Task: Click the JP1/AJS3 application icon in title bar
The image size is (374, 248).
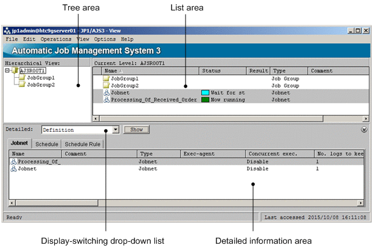Action: coord(7,31)
